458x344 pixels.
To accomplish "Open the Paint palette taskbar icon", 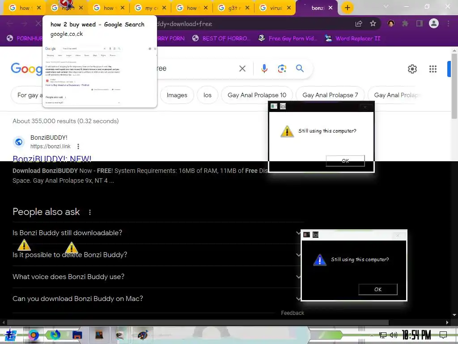I will 143,335.
